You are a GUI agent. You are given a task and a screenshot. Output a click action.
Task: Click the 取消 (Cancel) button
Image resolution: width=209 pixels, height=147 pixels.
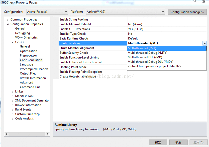click(x=178, y=142)
